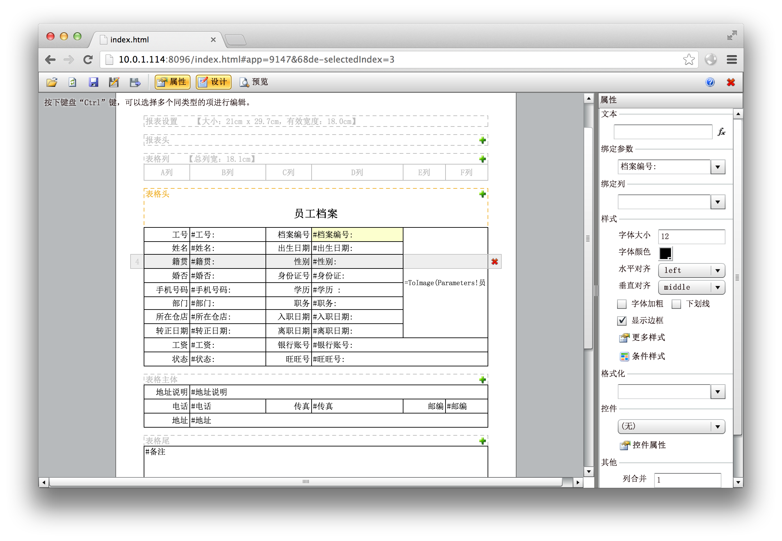Screen dimensions: 782x541
Task: Click the 列合并 field showing 1
Action: coord(687,480)
